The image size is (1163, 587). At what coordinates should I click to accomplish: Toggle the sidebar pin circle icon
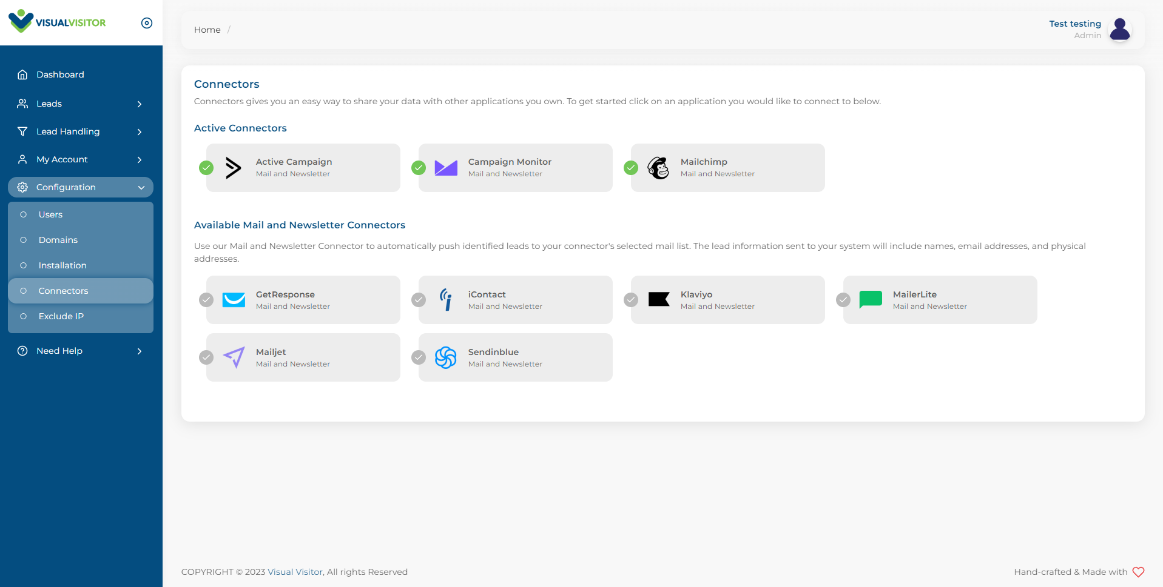(147, 23)
